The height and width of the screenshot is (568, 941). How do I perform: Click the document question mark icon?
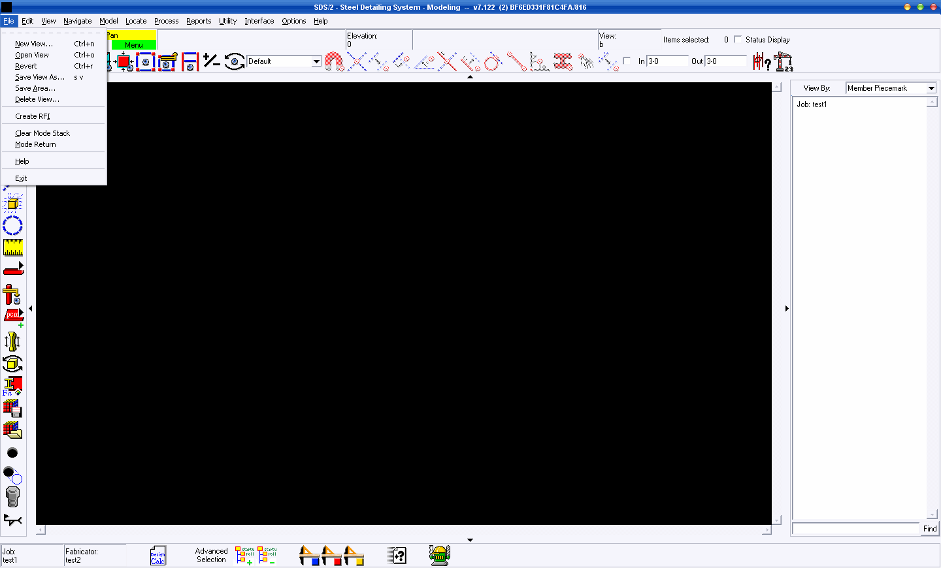(x=397, y=556)
